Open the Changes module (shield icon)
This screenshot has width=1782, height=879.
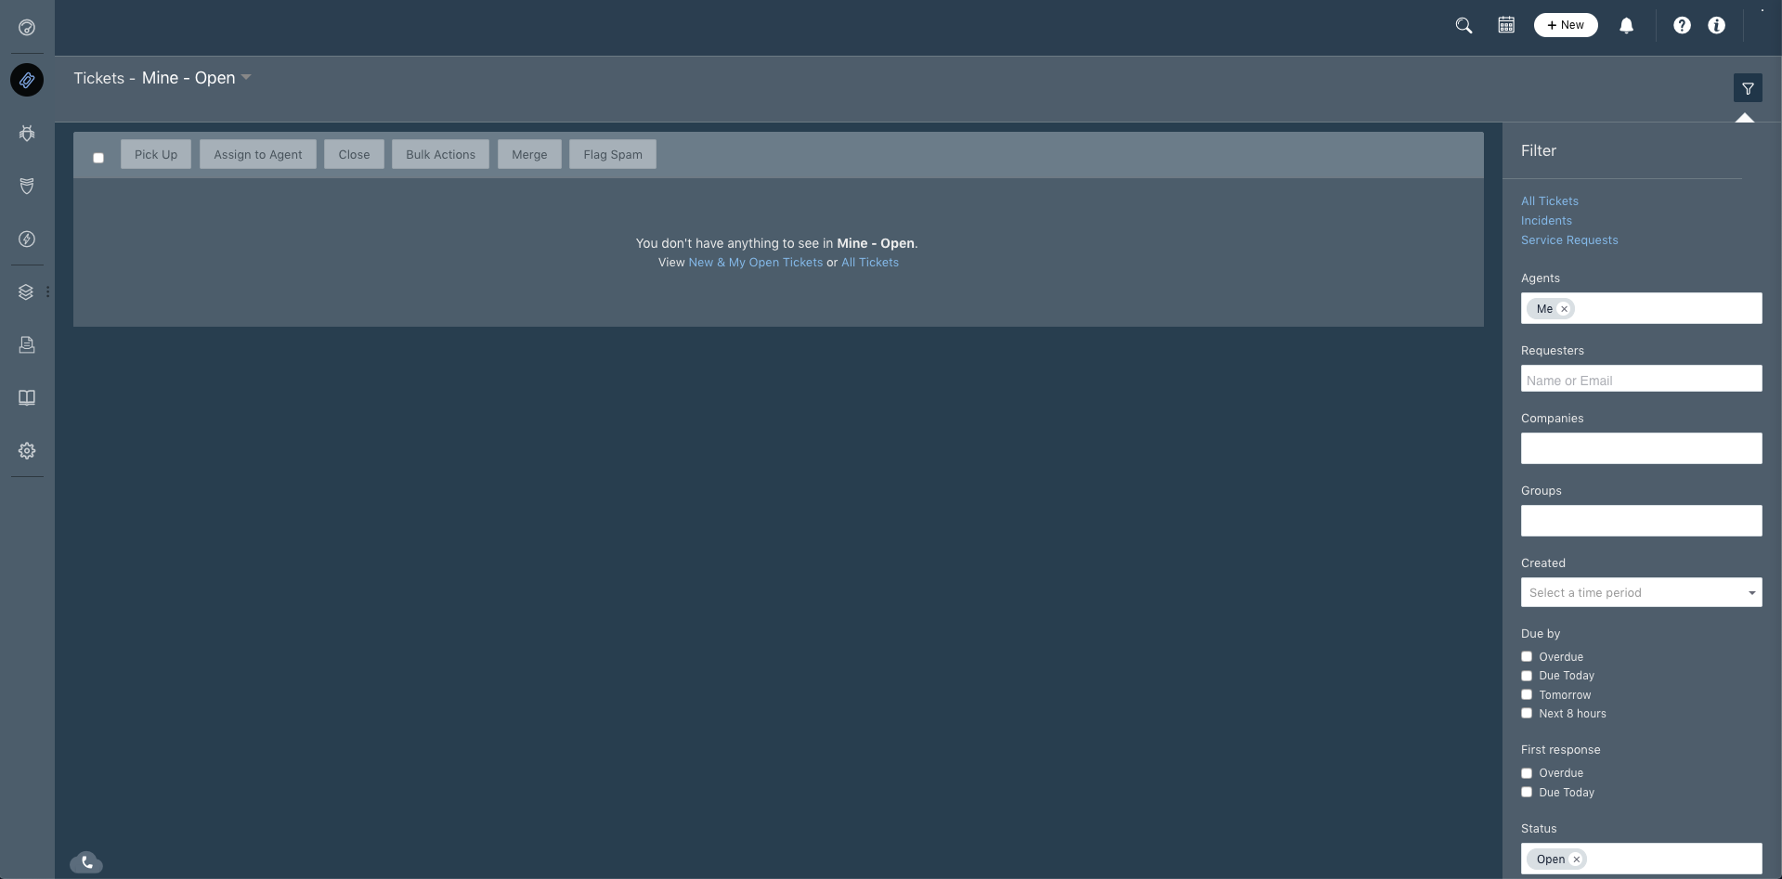pos(27,187)
